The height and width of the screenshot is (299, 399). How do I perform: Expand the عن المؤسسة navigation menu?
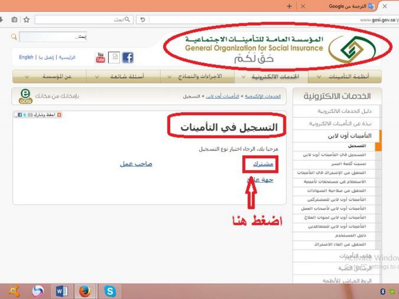coord(49,77)
